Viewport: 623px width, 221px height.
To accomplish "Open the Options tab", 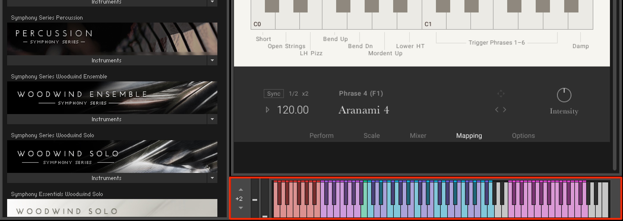I will tap(523, 136).
